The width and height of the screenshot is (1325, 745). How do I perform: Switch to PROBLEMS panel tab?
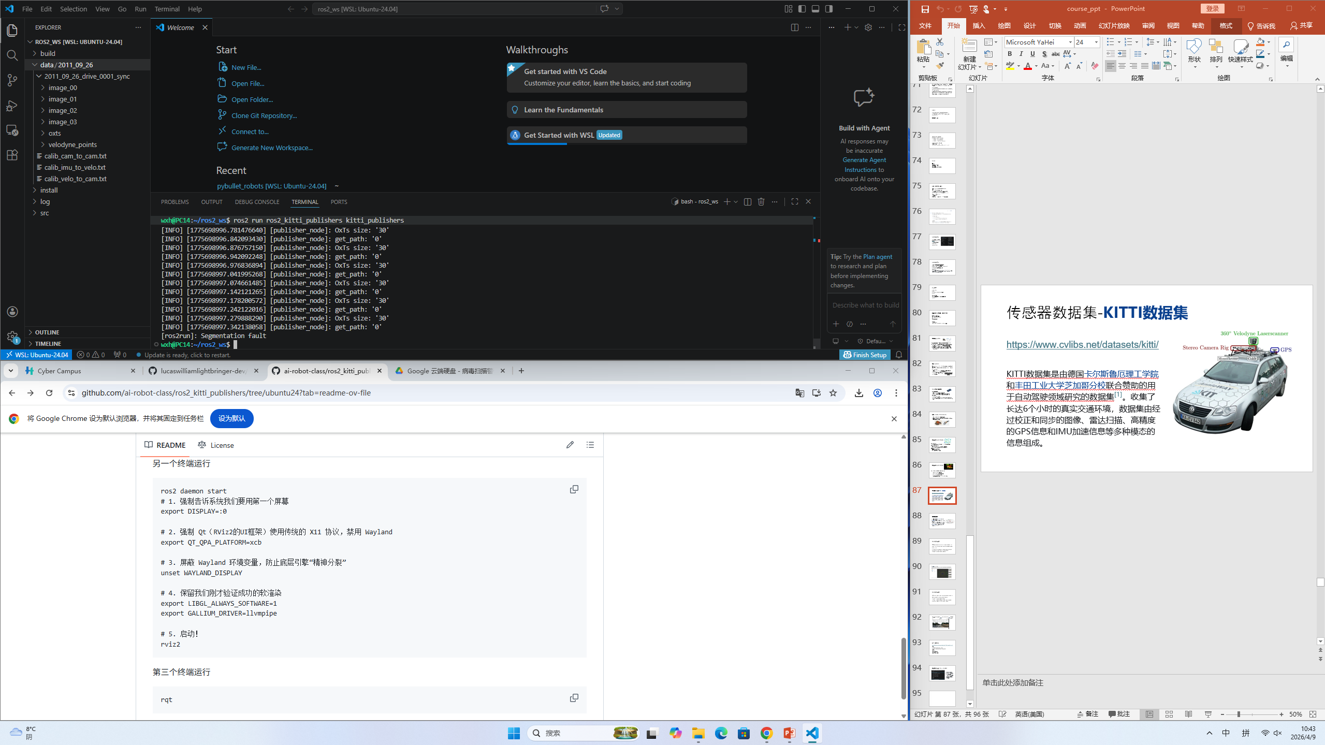pos(174,202)
